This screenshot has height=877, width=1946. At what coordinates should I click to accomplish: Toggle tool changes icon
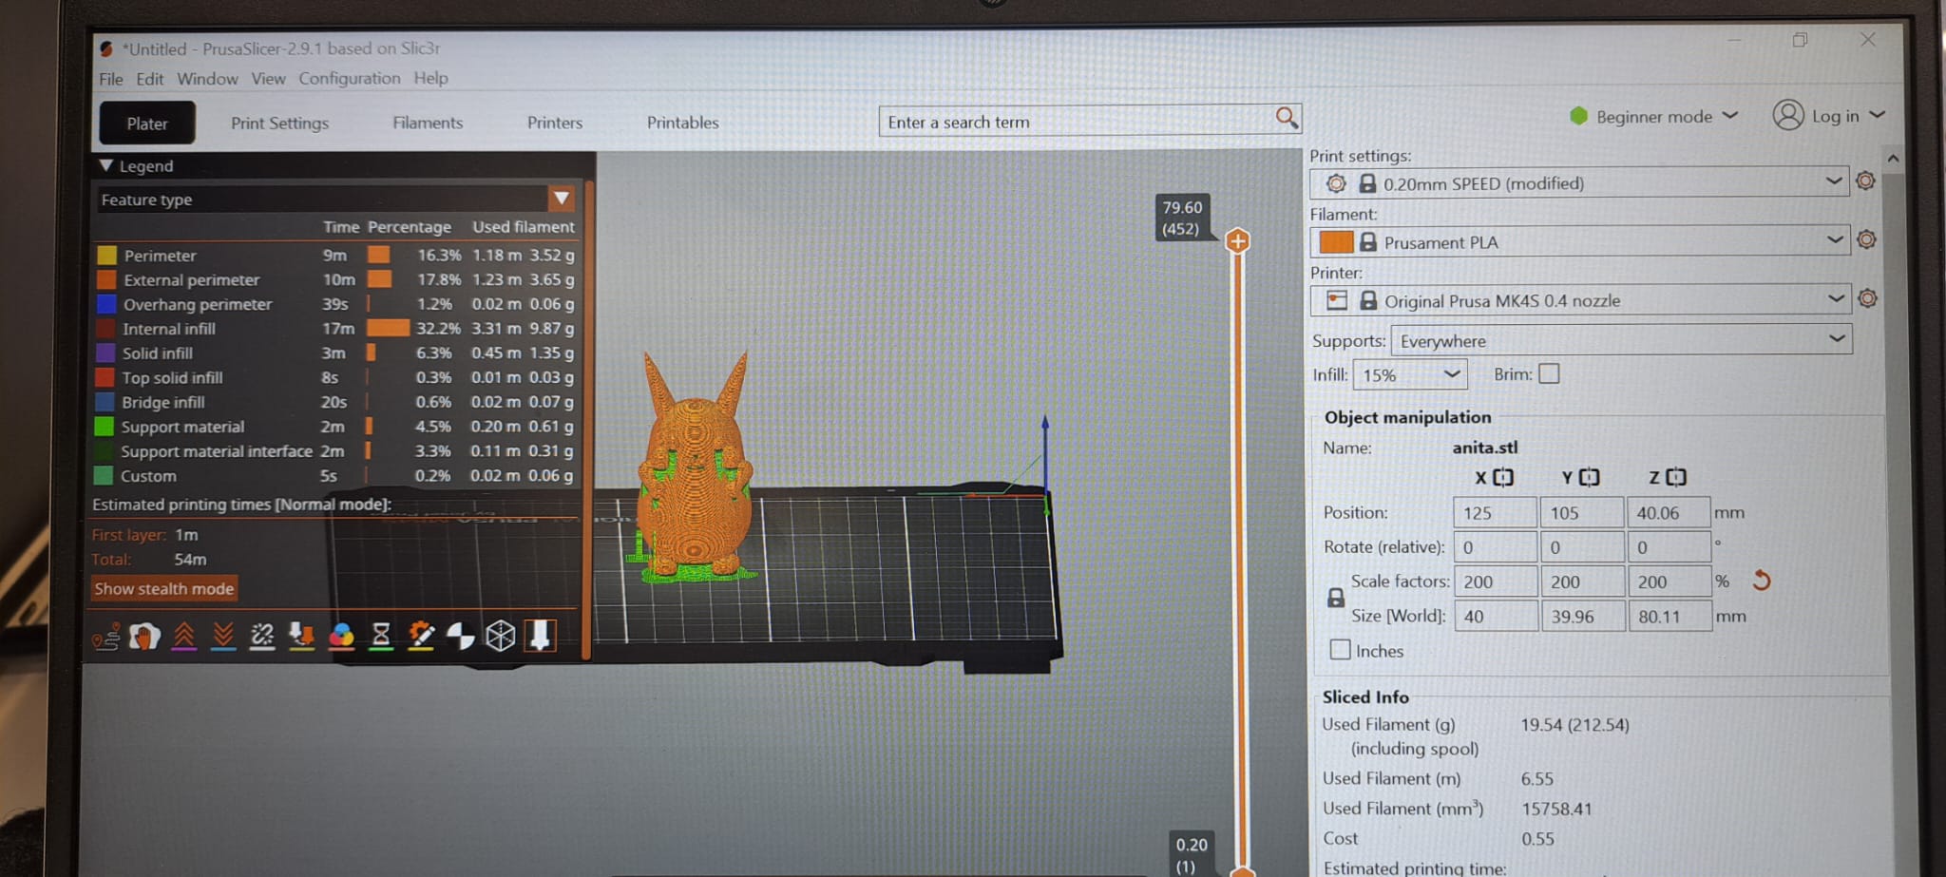click(302, 637)
